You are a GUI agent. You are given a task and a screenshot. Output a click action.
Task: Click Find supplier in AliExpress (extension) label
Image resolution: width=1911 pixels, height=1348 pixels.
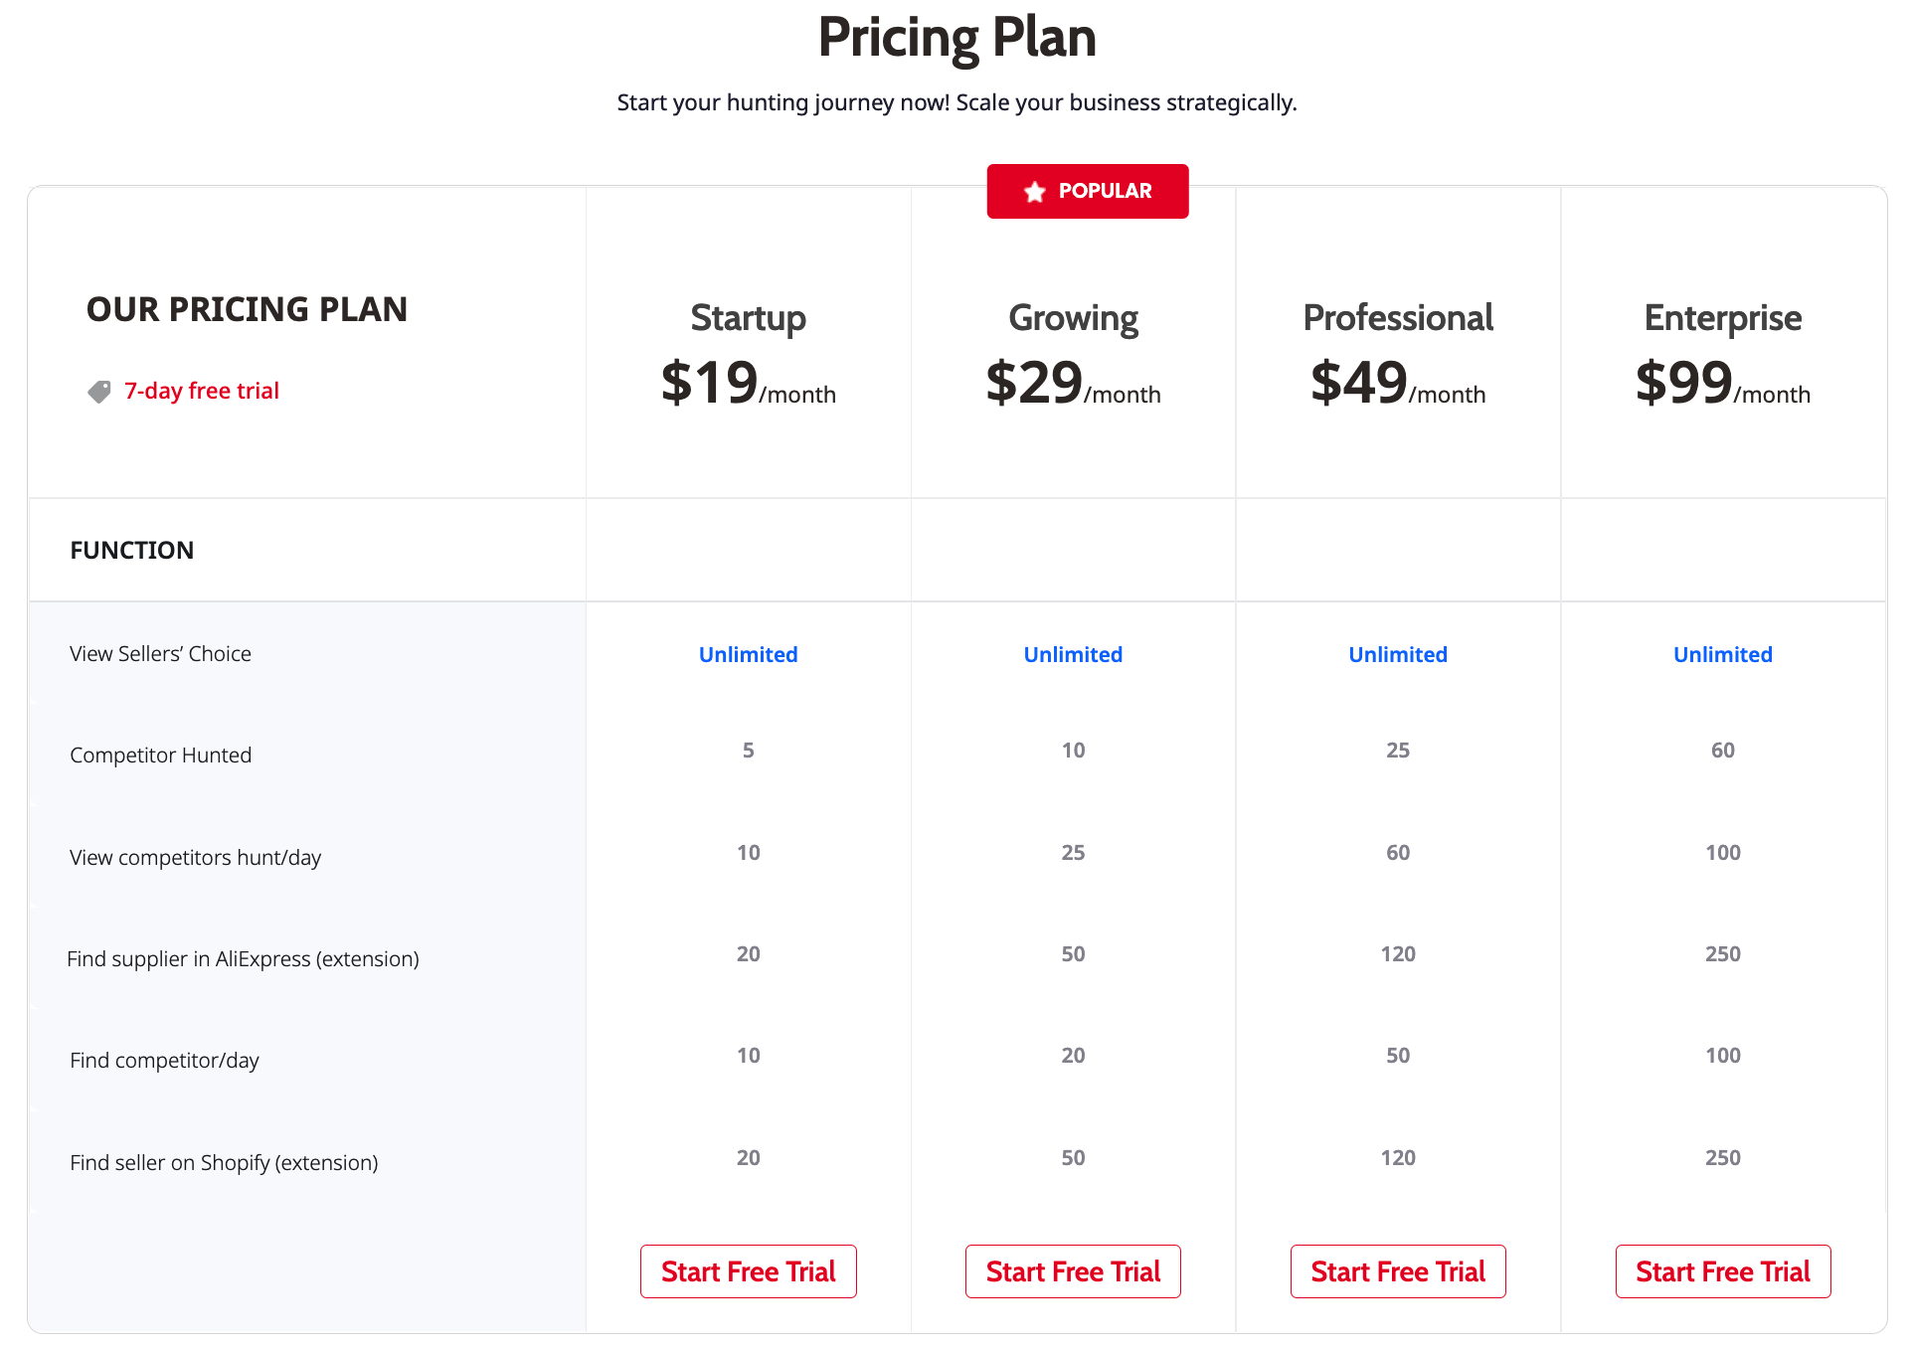click(243, 959)
